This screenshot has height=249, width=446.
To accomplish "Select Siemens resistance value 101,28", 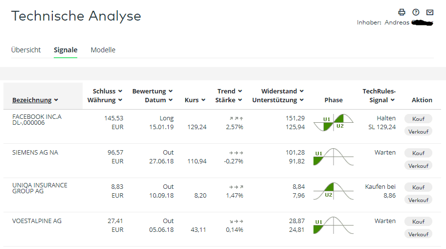I will click(x=295, y=153).
